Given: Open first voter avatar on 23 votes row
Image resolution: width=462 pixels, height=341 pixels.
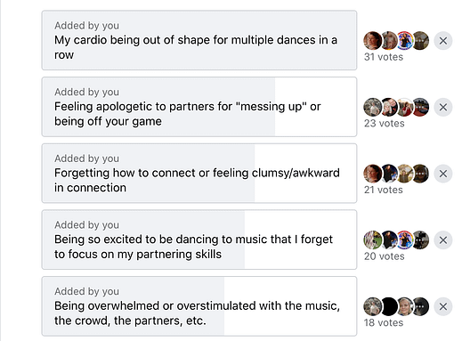Looking at the screenshot, I should point(373,107).
